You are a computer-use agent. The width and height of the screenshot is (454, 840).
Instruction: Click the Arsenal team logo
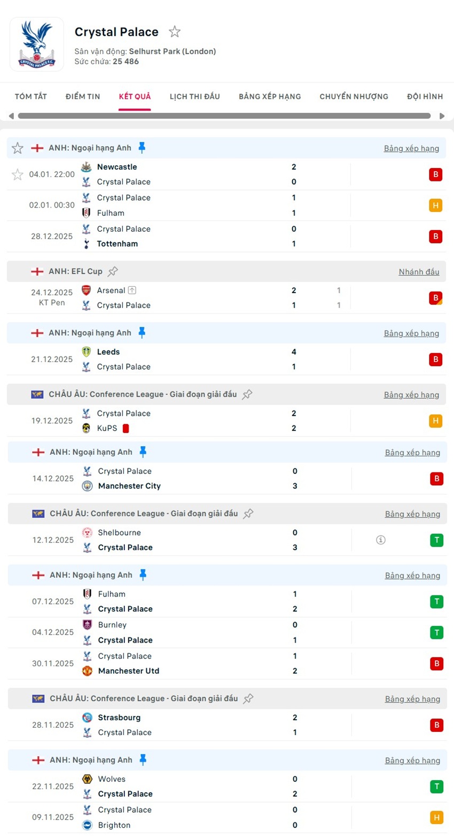point(87,290)
